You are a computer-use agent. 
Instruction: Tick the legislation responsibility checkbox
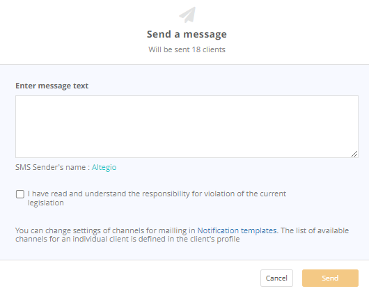click(20, 194)
